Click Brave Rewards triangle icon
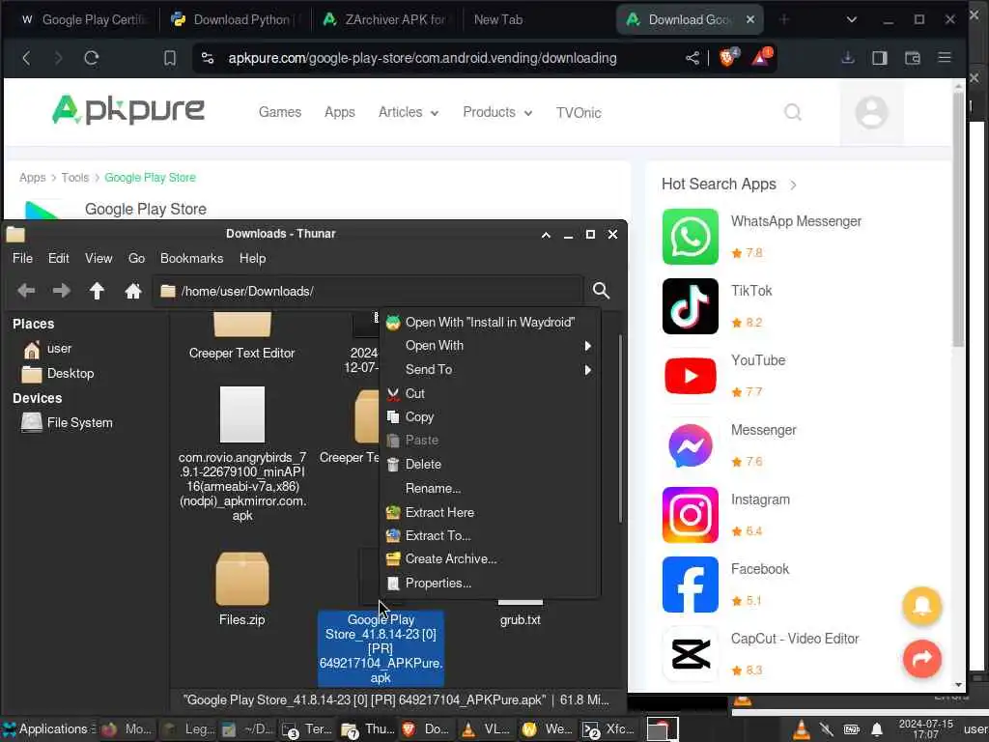Viewport: 989px width, 742px height. (761, 57)
